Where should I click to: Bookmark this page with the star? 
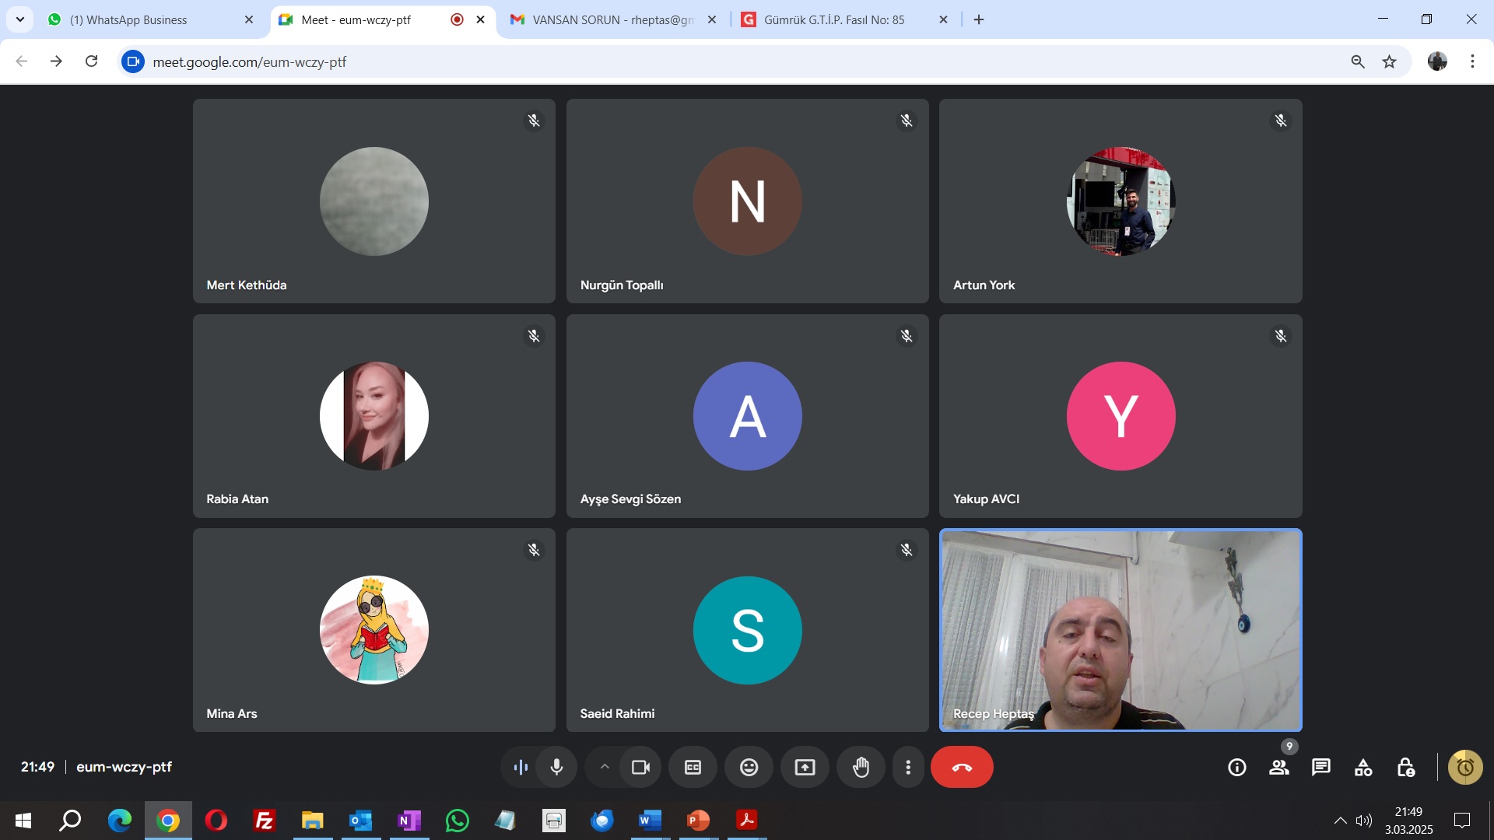coord(1389,61)
